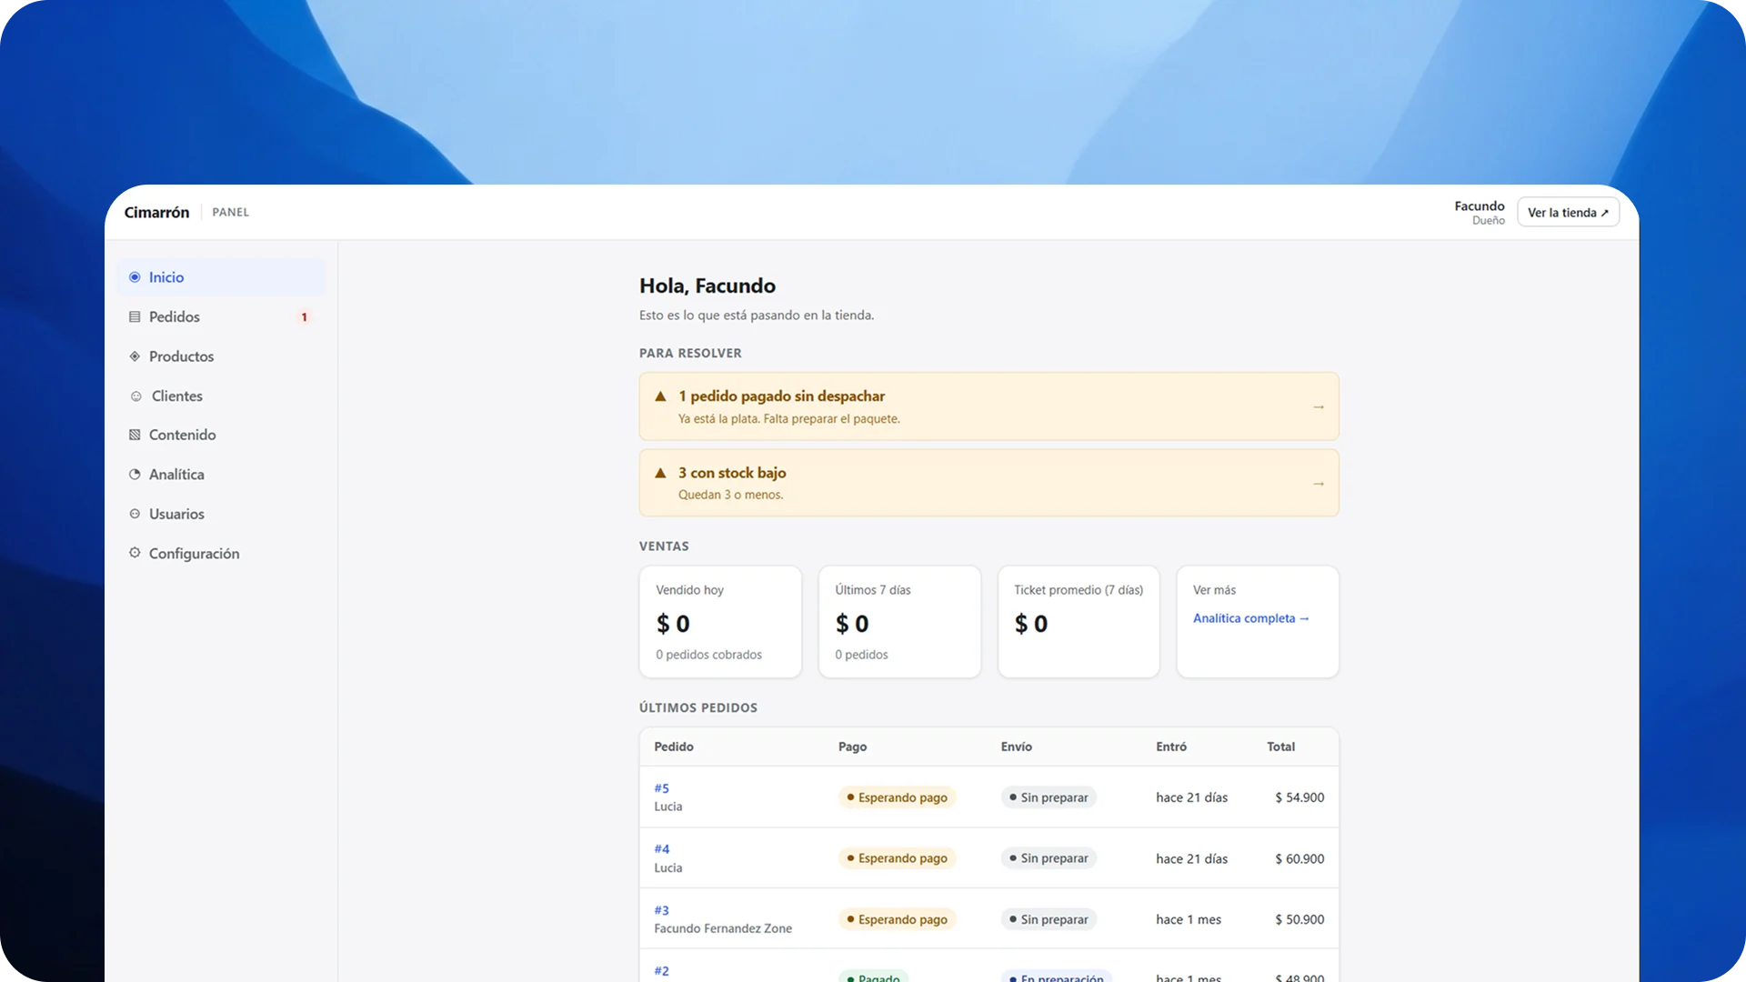Click the 'Ticket promedio (7 días)' card

coord(1079,622)
